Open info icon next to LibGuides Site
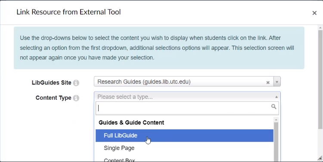 76,83
